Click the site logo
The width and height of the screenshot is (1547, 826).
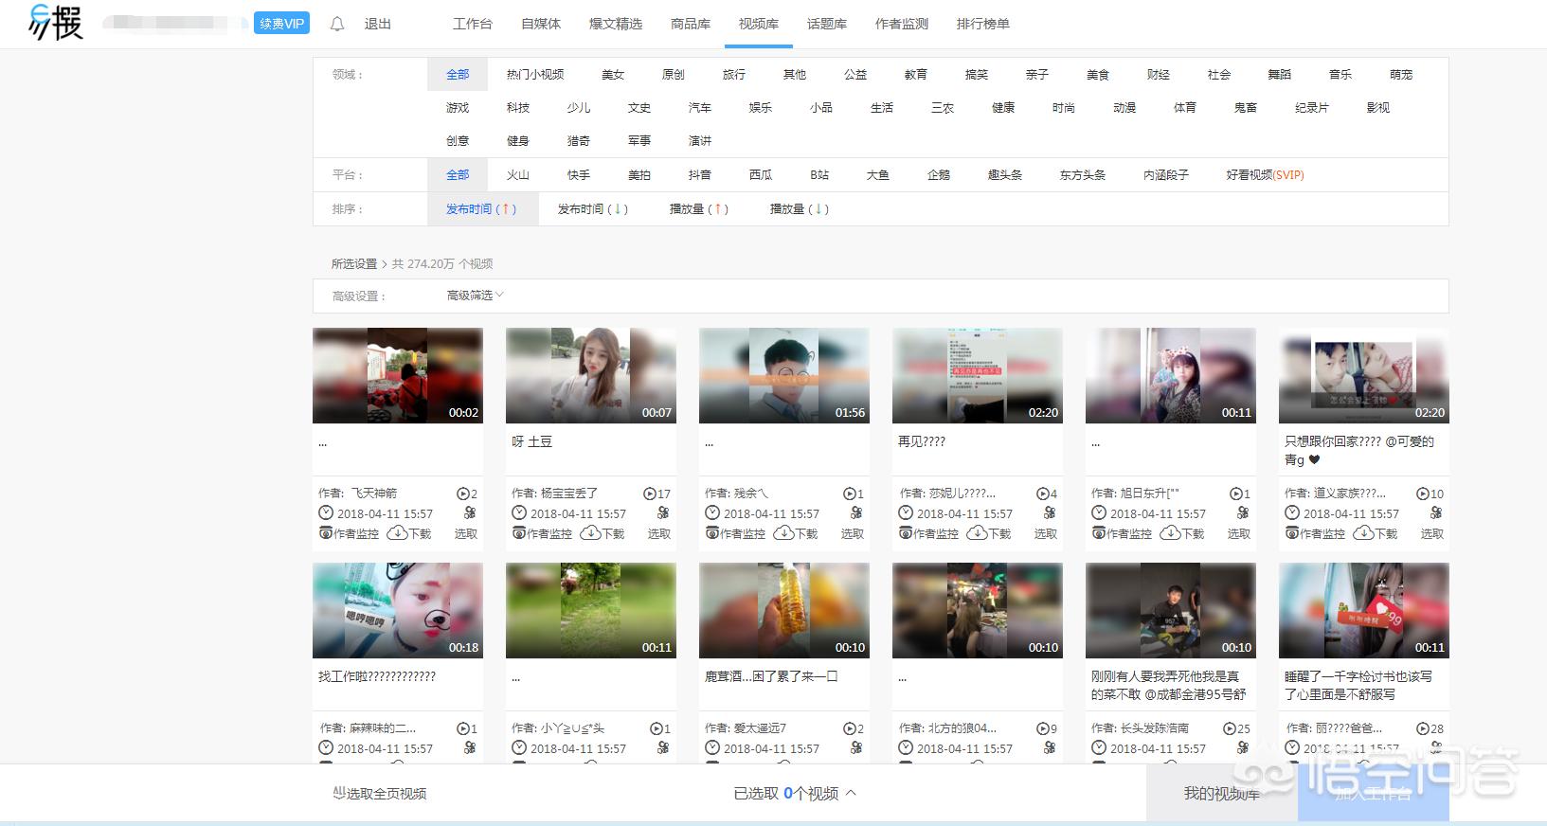(56, 22)
